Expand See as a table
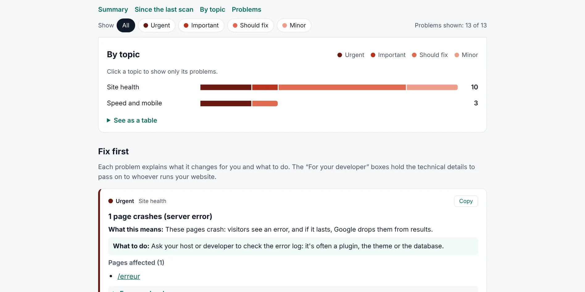This screenshot has width=585, height=292. 132,120
